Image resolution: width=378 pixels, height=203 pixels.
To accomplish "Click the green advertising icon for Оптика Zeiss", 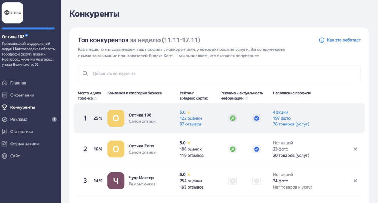I will click(x=233, y=149).
